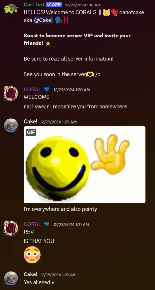Click the GIF label badge
The width and height of the screenshot is (155, 290).
(31, 132)
